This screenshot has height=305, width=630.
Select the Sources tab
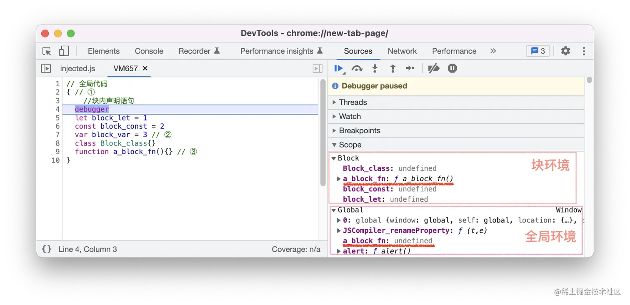coord(358,51)
